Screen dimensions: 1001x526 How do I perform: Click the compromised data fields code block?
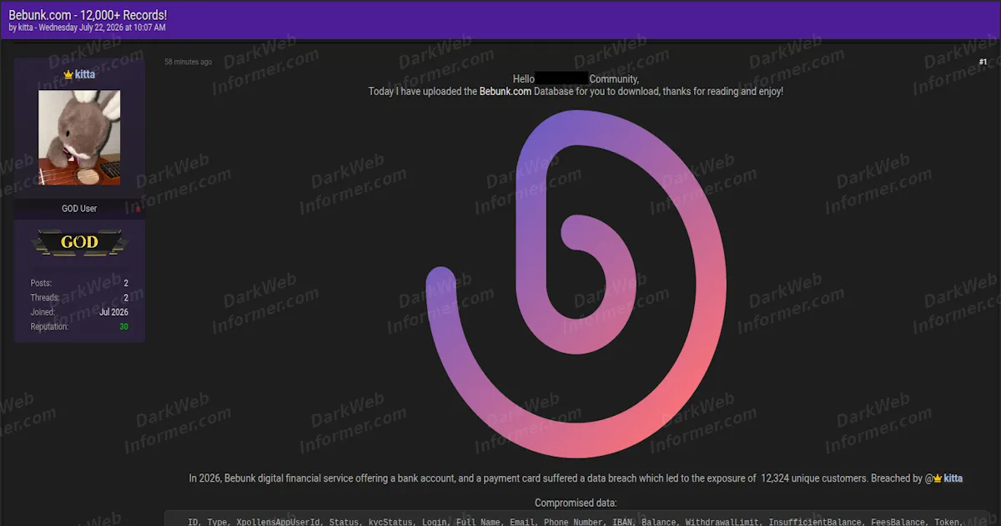click(x=576, y=518)
